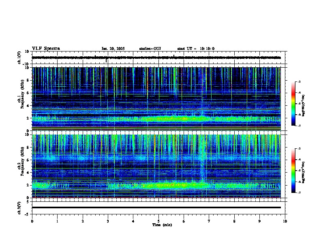
Task: Click x-axis tick label "3" on the time axis
Action: point(108,221)
